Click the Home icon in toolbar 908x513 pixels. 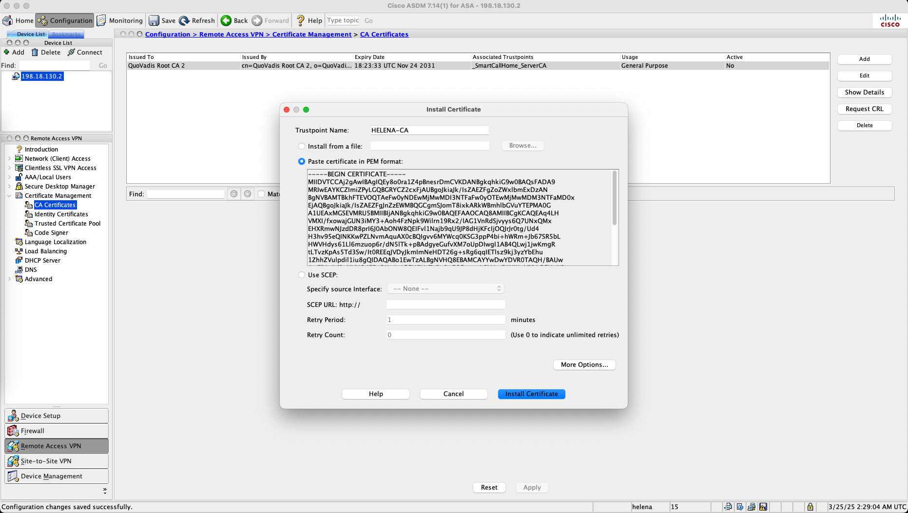[x=8, y=20]
